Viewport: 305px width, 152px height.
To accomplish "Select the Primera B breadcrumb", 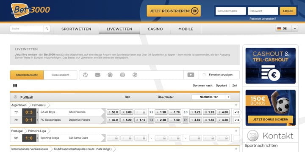I will (x=39, y=105).
